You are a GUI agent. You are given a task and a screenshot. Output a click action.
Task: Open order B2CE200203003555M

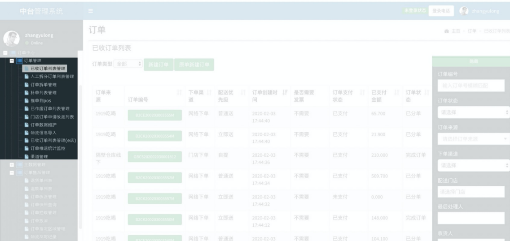tap(155, 115)
